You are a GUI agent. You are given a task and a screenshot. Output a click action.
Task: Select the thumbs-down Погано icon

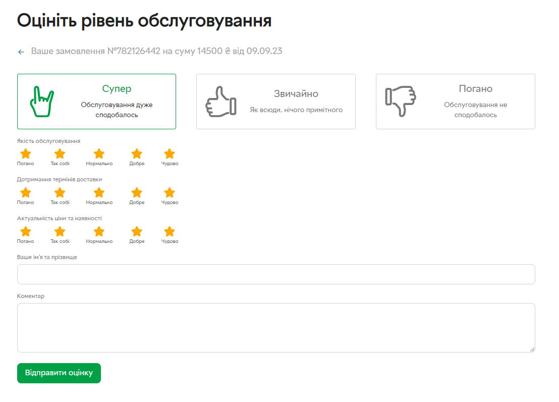tap(400, 102)
